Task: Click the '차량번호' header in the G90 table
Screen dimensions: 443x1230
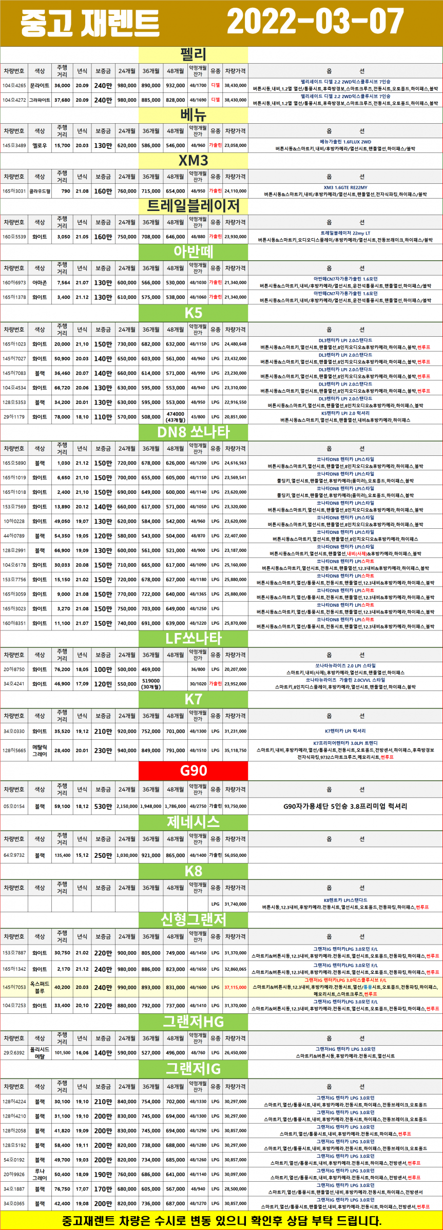Action: 14,790
